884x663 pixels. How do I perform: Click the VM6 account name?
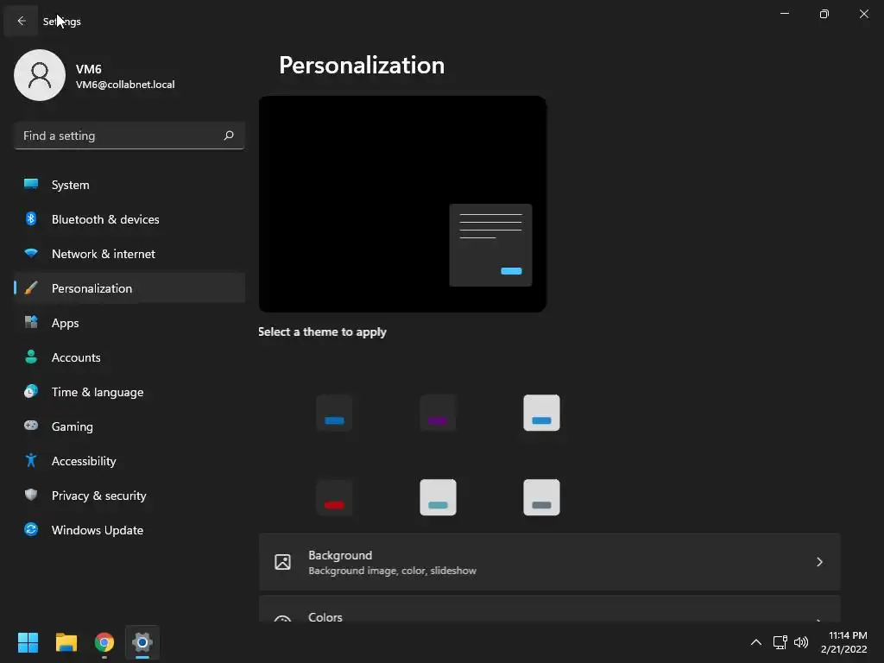coord(89,69)
